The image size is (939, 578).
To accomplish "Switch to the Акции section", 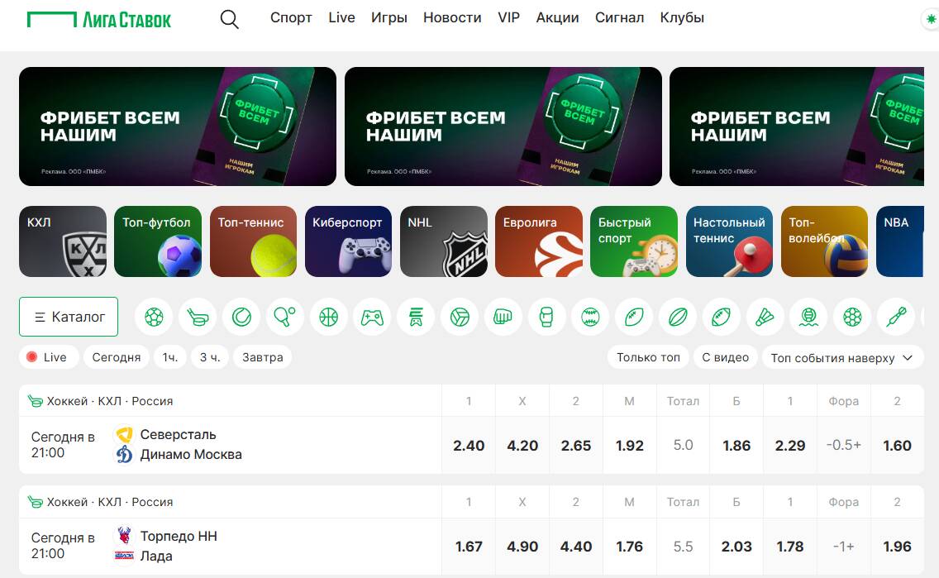I will [557, 17].
